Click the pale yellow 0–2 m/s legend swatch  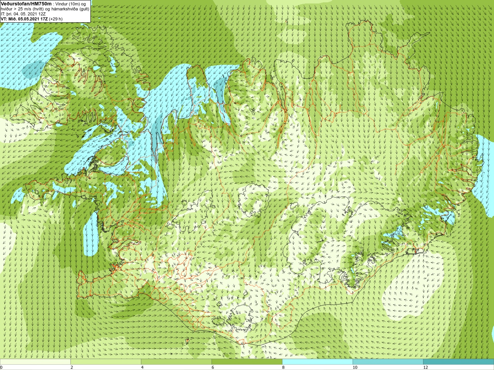pos(35,362)
